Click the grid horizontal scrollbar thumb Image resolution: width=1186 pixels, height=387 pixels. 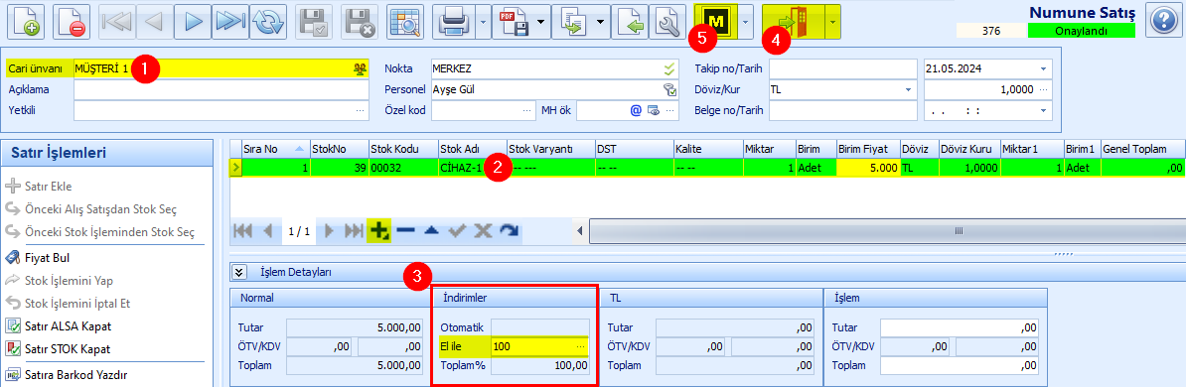tap(959, 231)
